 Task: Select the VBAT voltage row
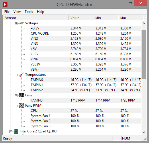point(86,69)
